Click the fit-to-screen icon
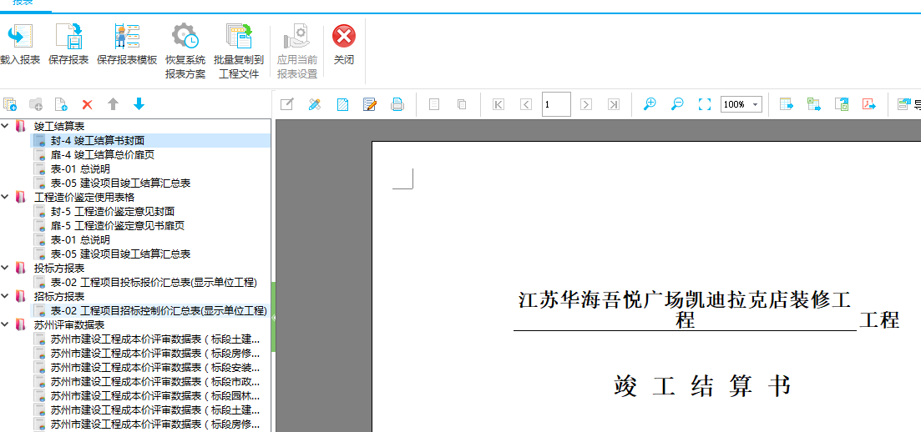Image resolution: width=921 pixels, height=432 pixels. (x=705, y=104)
